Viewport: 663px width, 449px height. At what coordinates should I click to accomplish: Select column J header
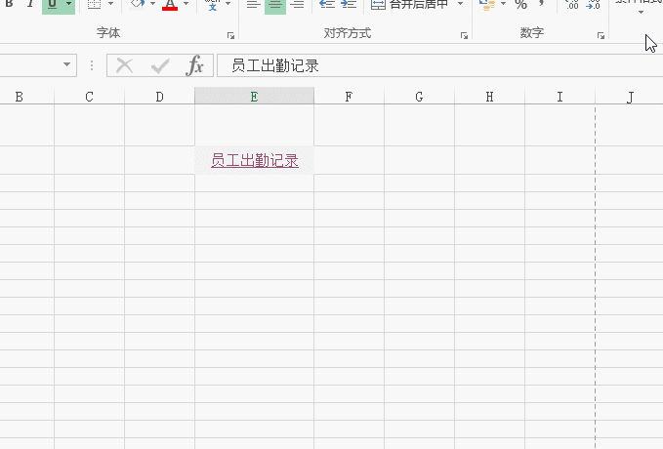630,97
